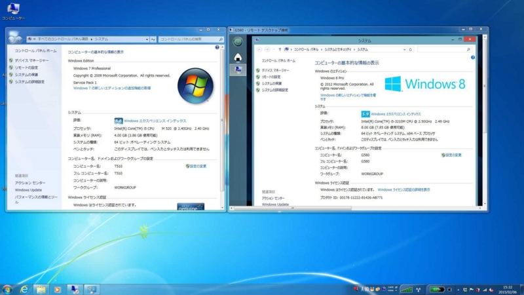Open help in the Windows 8 System window
The width and height of the screenshot is (524, 295).
472,58
